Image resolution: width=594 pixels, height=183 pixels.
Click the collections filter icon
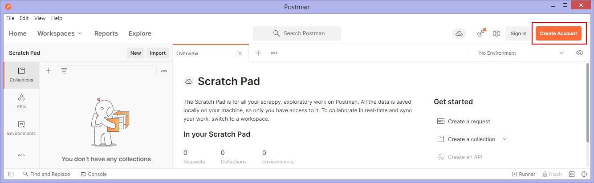point(64,71)
